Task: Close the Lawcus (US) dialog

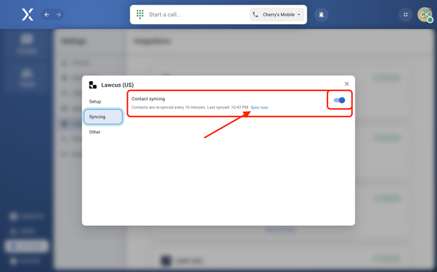Action: 346,84
